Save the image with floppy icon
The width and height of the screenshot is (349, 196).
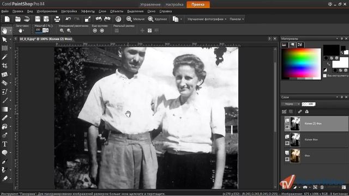click(x=38, y=19)
